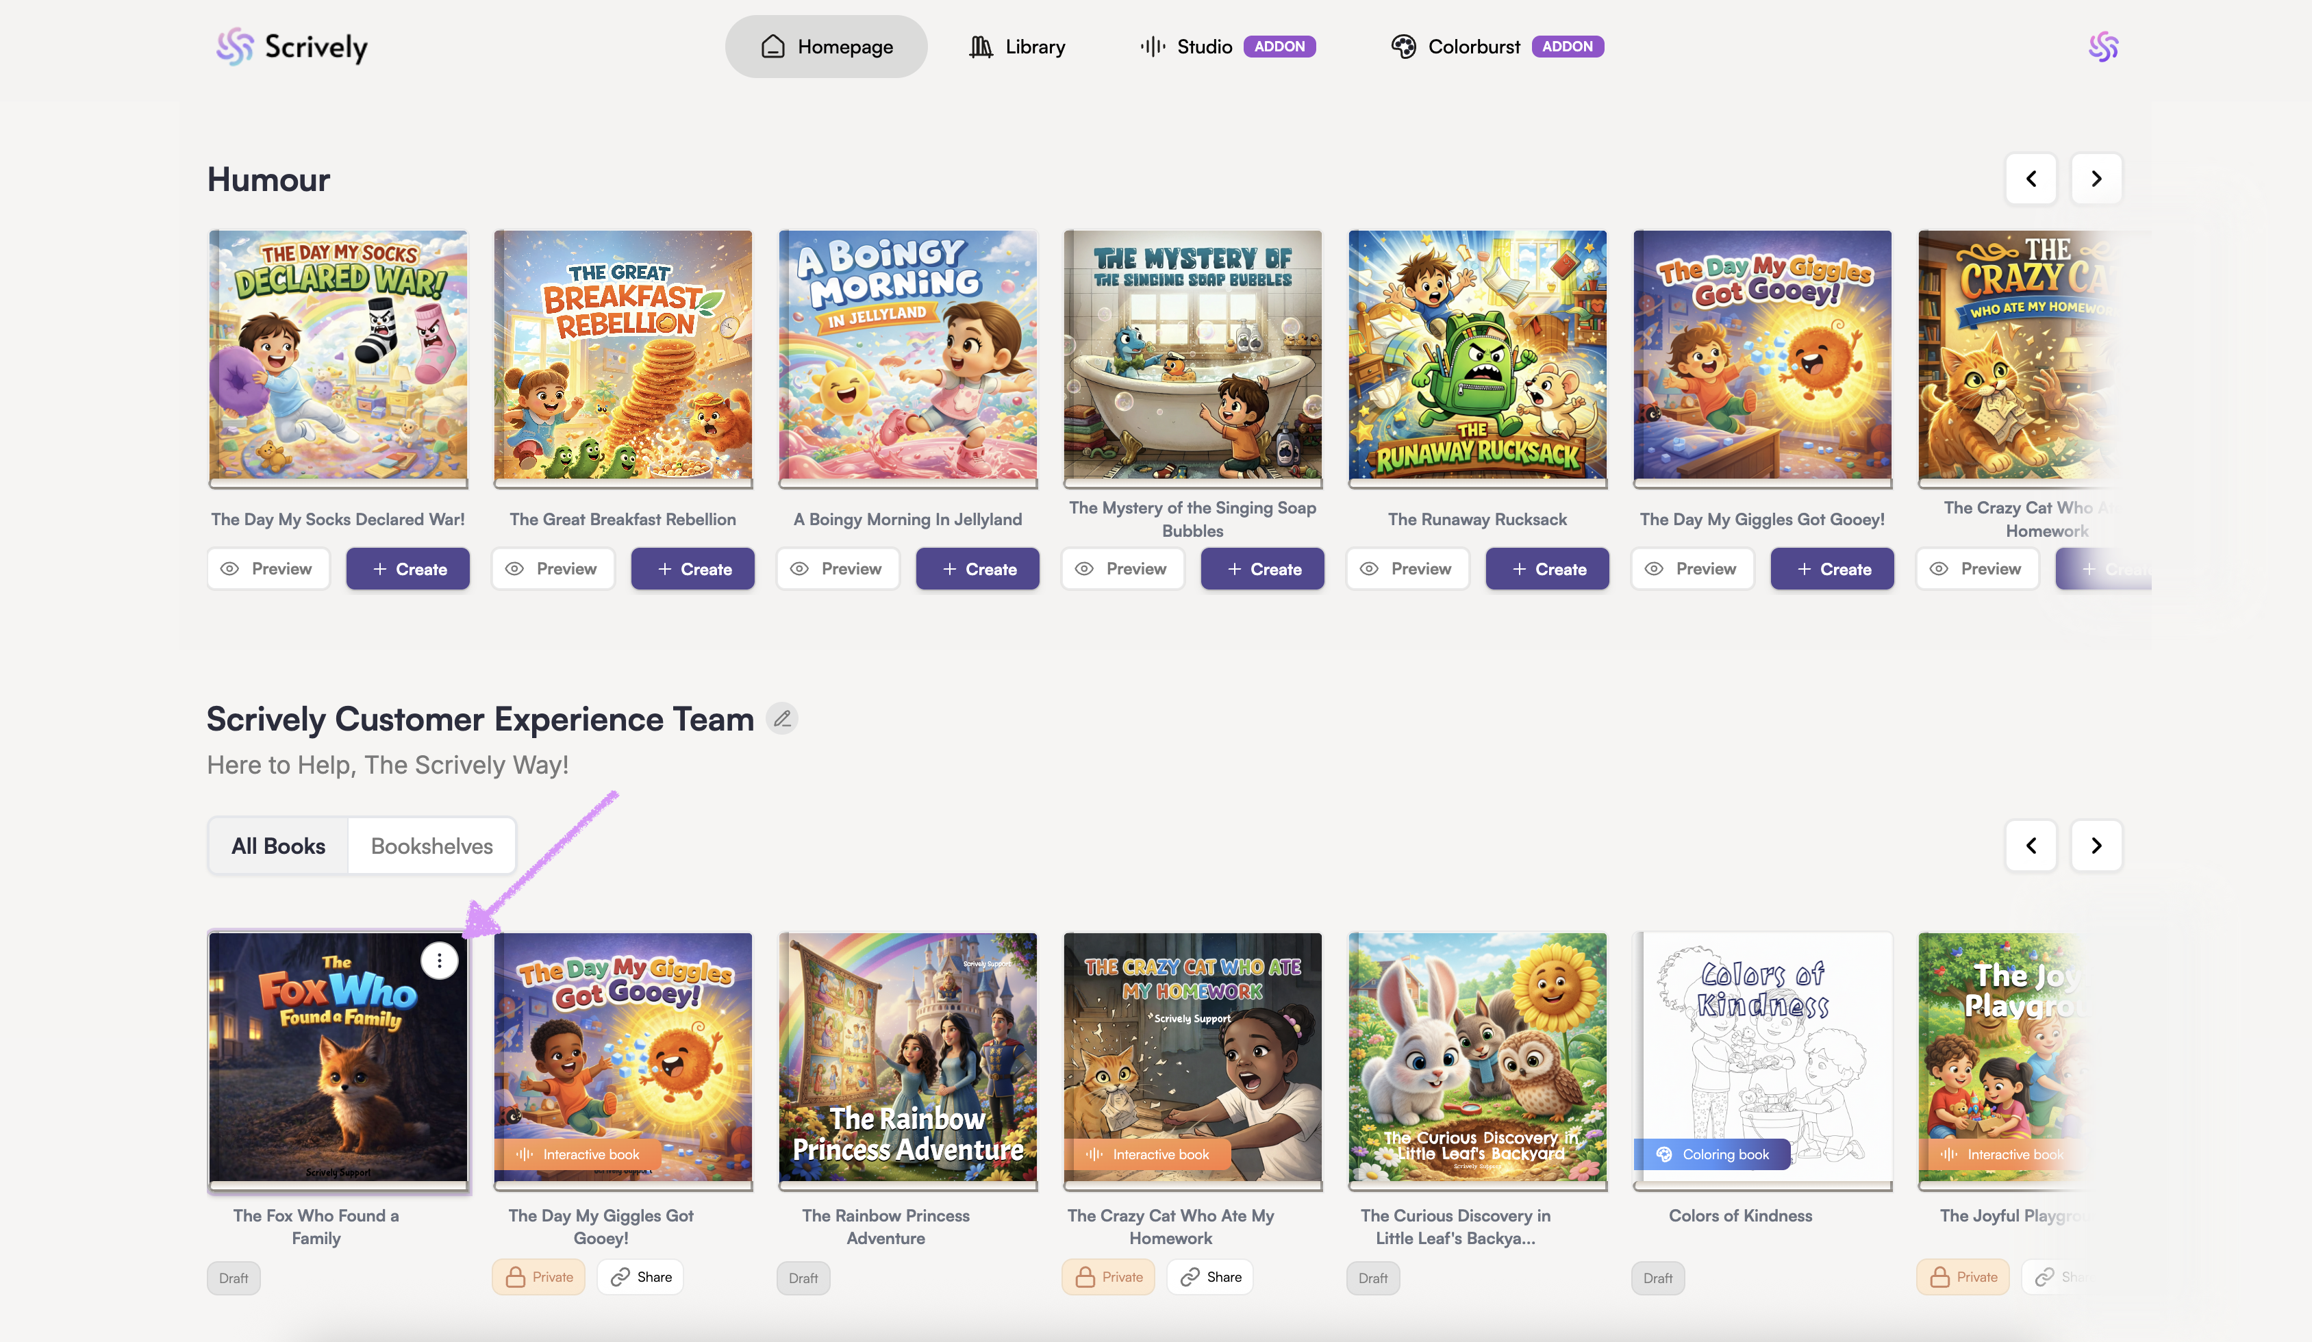The height and width of the screenshot is (1342, 2312).
Task: Open the Homepage navigation tab
Action: [826, 46]
